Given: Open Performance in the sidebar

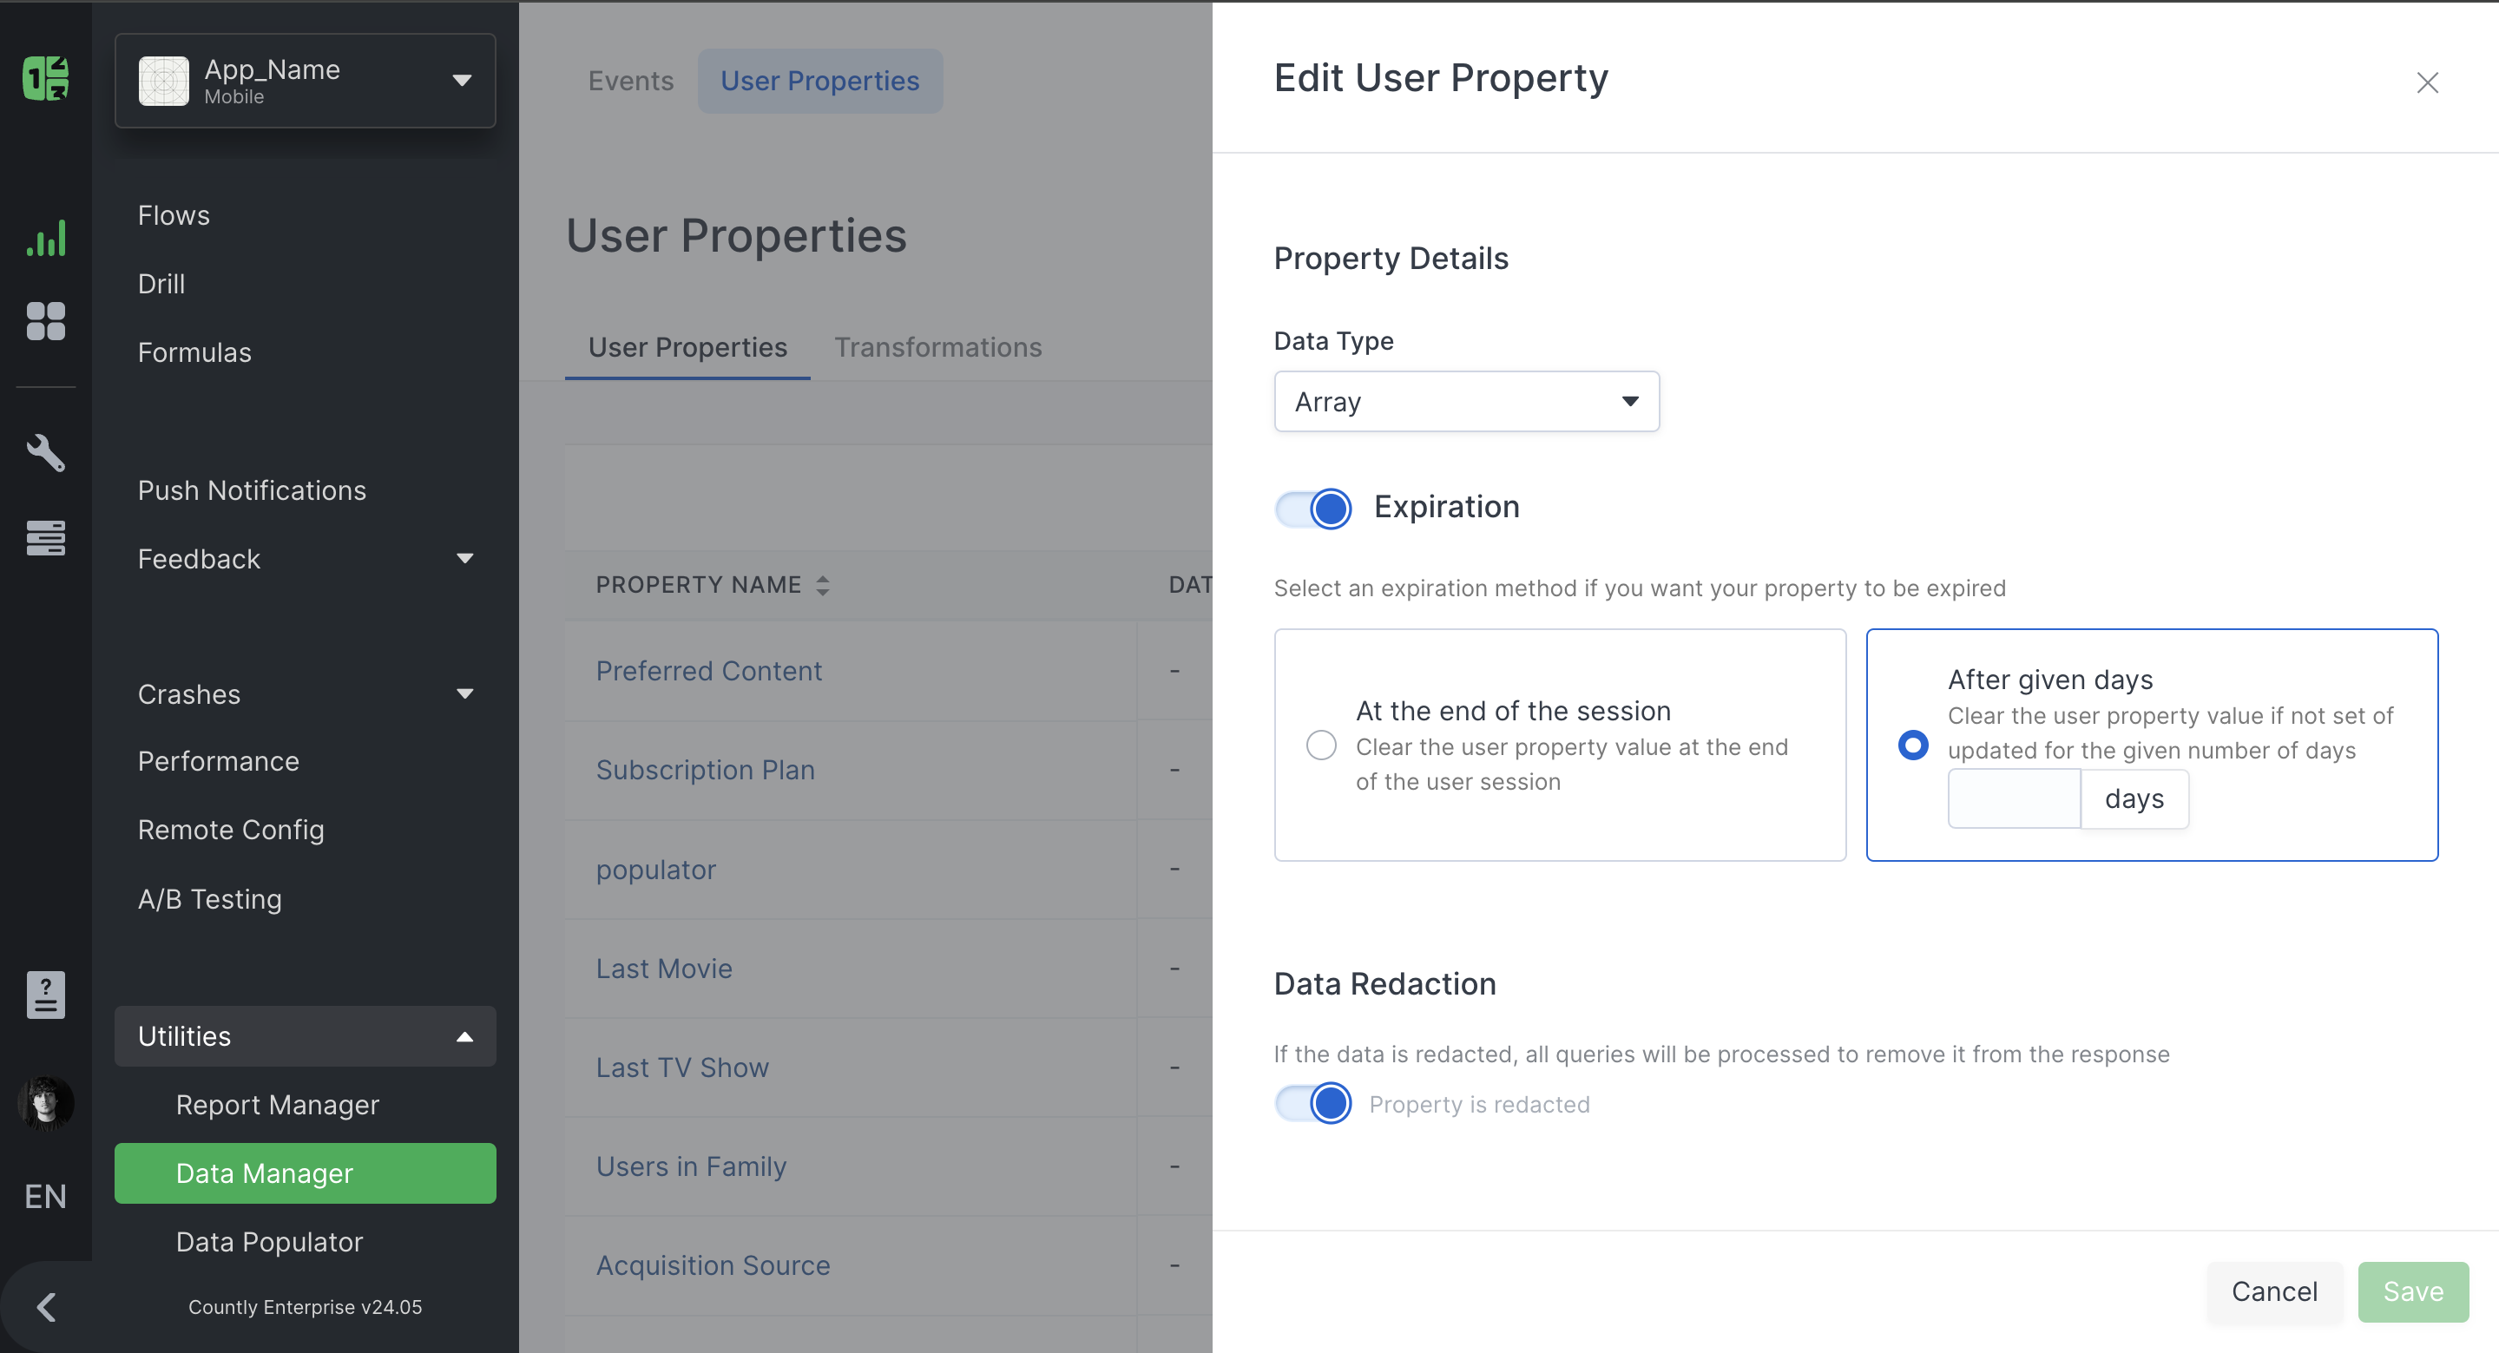Looking at the screenshot, I should click(x=218, y=761).
